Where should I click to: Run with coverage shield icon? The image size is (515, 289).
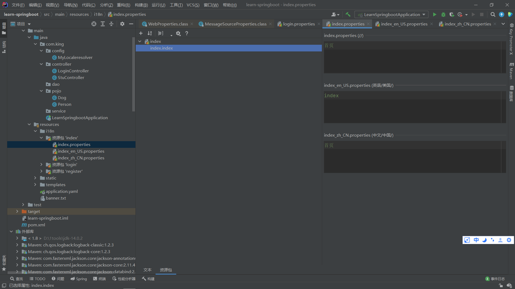pos(452,14)
